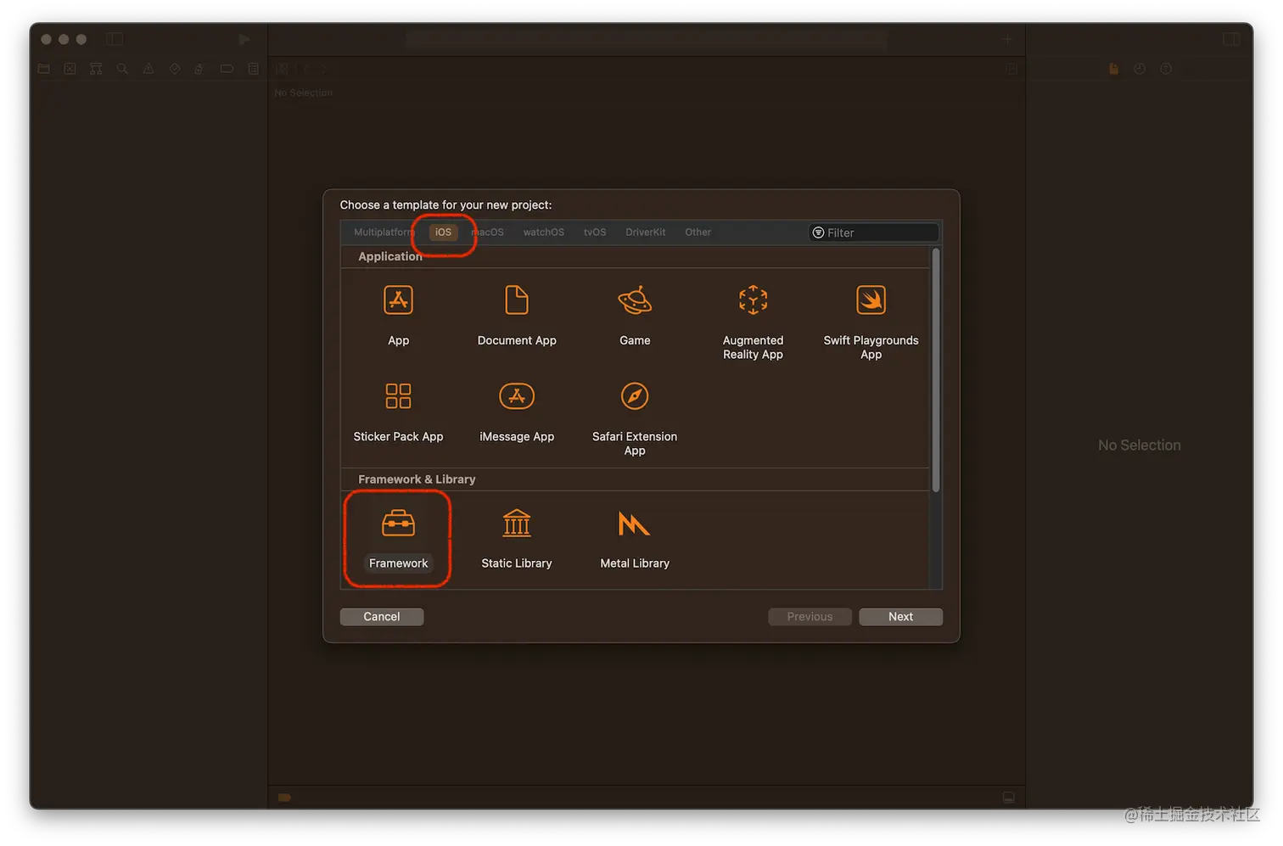Switch to the macOS tab
The height and width of the screenshot is (846, 1283).
pos(488,232)
